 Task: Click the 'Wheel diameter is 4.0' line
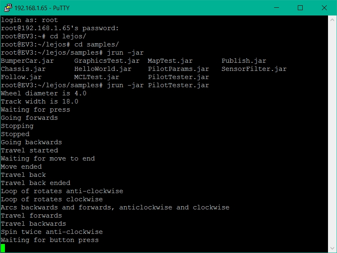coord(44,93)
